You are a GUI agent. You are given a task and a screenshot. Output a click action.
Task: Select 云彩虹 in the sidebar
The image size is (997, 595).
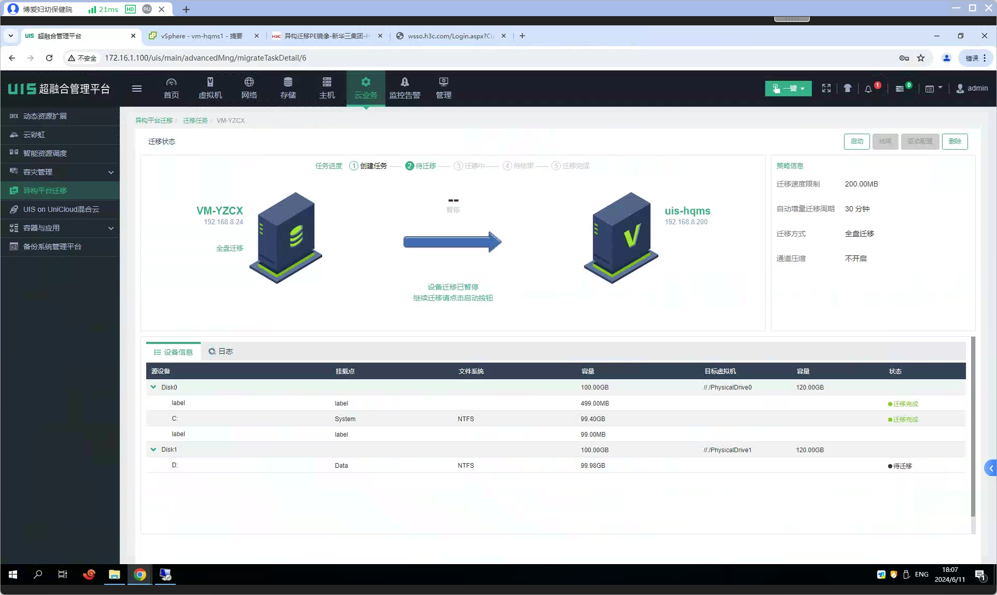point(34,135)
